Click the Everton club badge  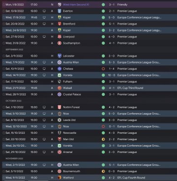59,11
